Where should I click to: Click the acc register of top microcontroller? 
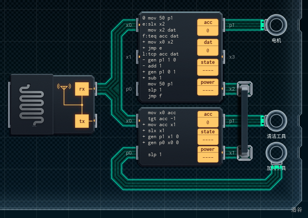click(x=208, y=26)
